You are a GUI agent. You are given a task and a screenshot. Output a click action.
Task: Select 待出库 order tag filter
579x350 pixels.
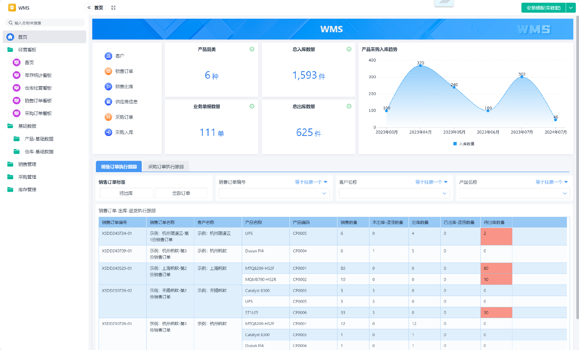126,193
